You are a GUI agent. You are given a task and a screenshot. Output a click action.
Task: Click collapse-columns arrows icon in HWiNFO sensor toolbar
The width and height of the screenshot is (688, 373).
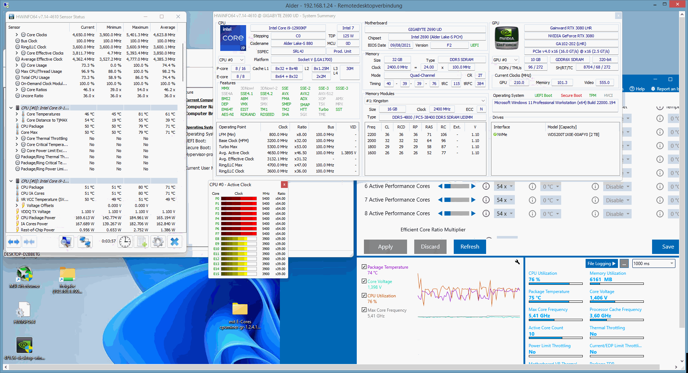[x=29, y=242]
